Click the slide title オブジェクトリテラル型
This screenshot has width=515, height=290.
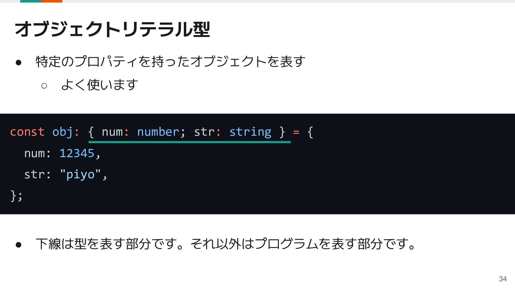[112, 29]
